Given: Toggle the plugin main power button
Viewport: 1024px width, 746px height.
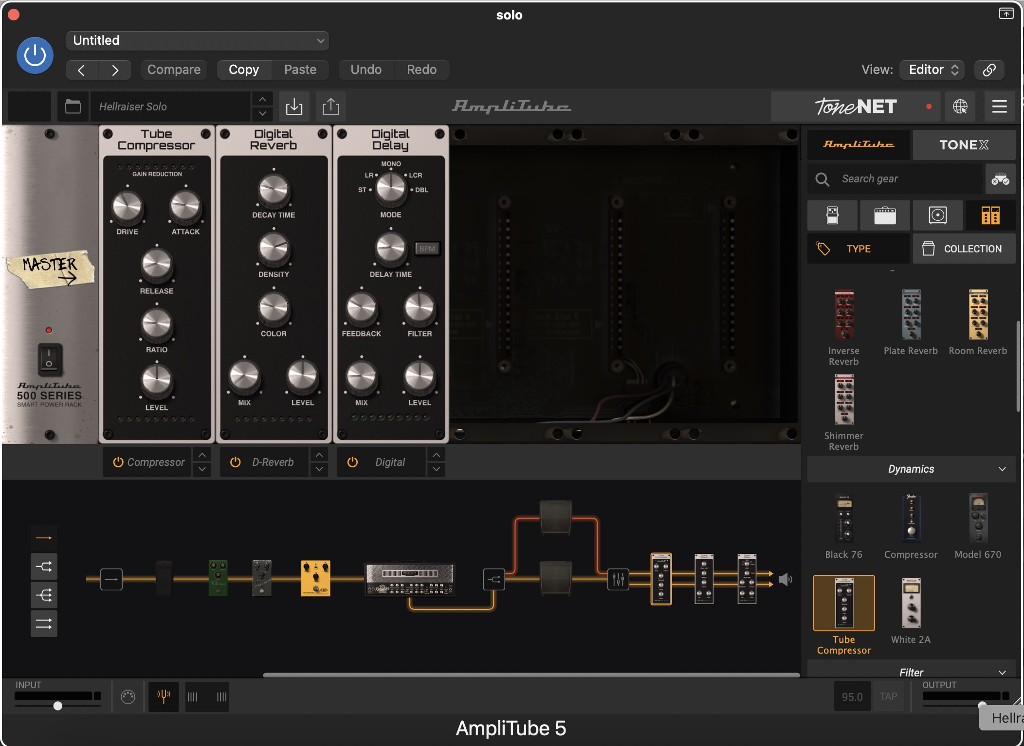Looking at the screenshot, I should click(35, 55).
